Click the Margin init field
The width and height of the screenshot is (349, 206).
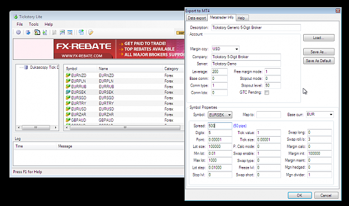319,154
